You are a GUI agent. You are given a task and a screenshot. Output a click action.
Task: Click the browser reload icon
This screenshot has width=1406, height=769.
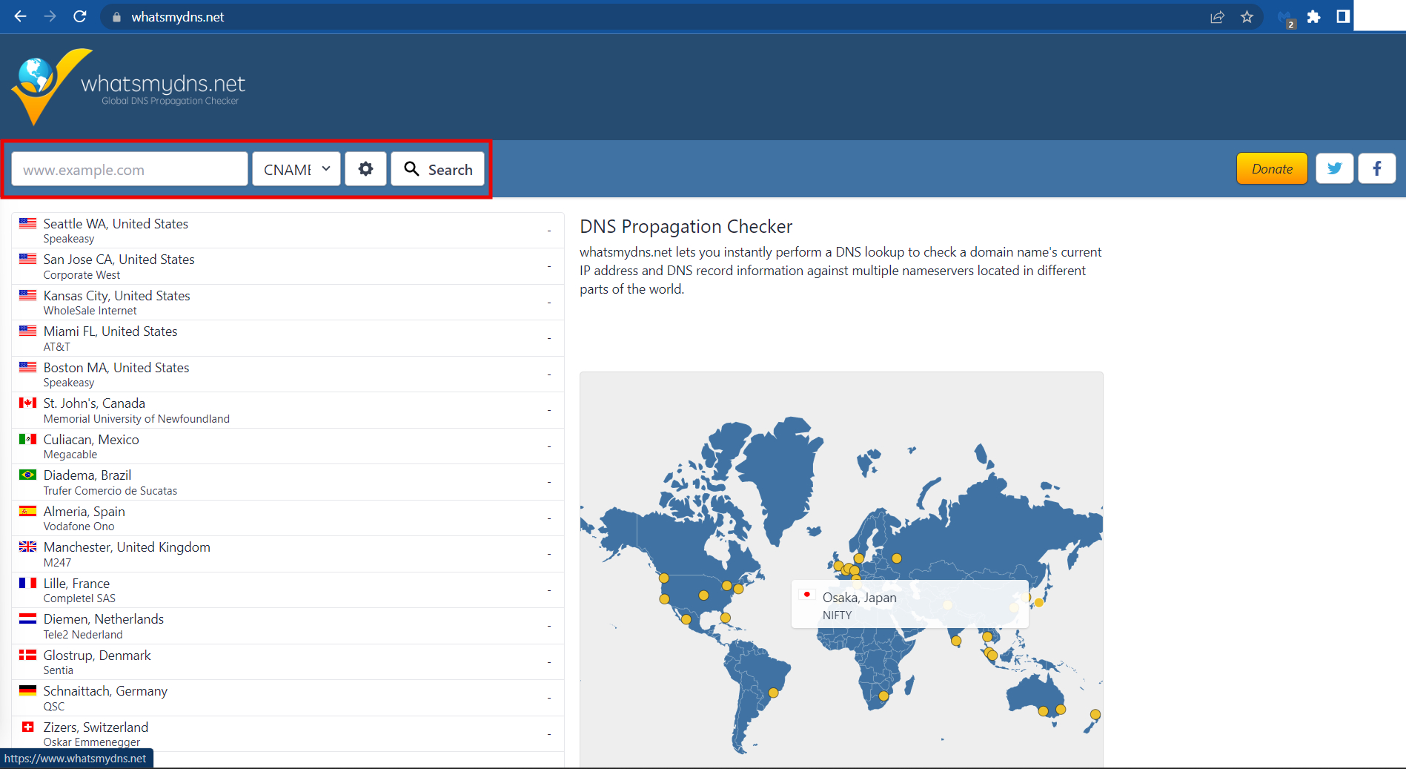[x=80, y=16]
